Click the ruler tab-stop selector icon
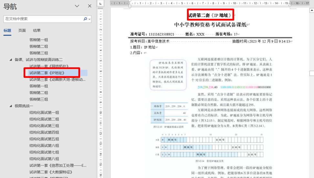 [100, 3]
